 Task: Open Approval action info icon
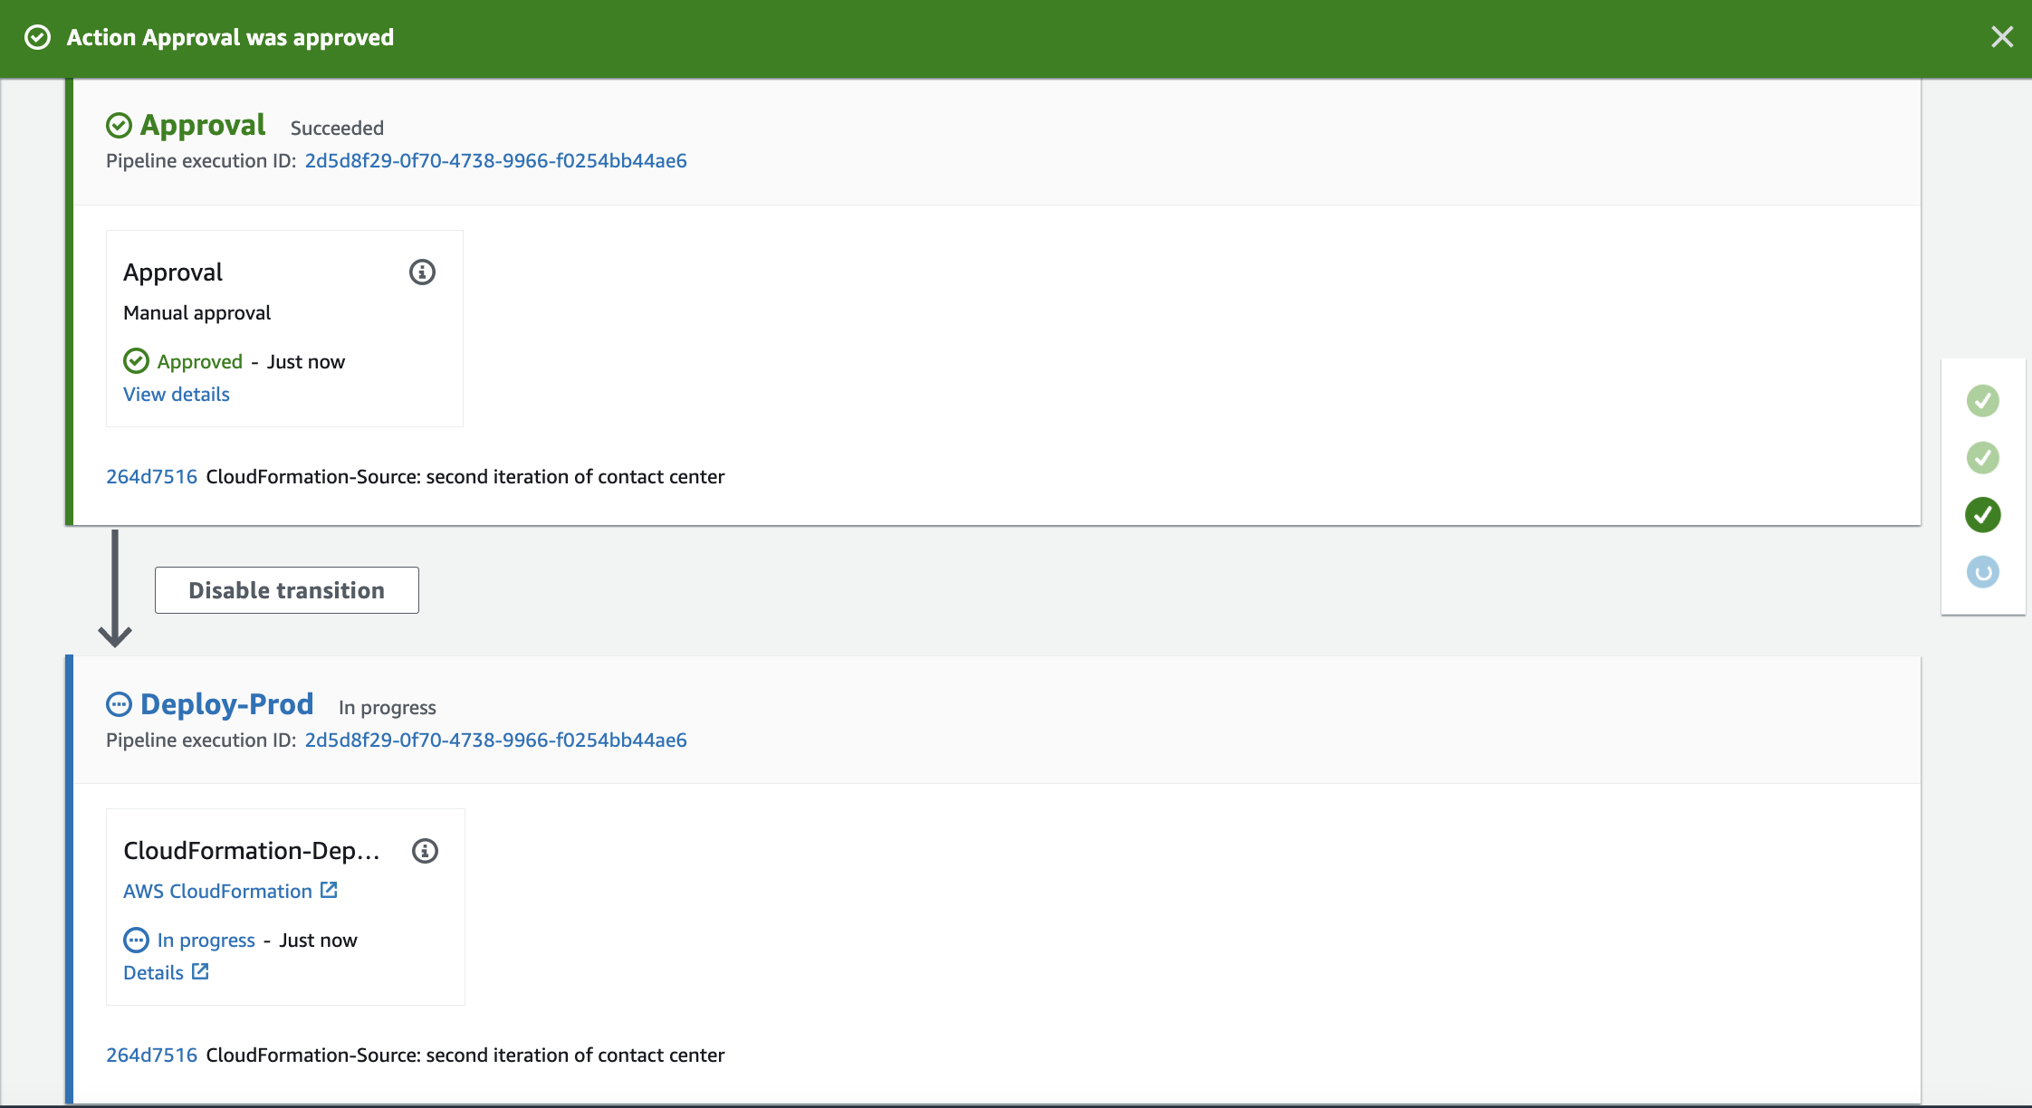422,272
